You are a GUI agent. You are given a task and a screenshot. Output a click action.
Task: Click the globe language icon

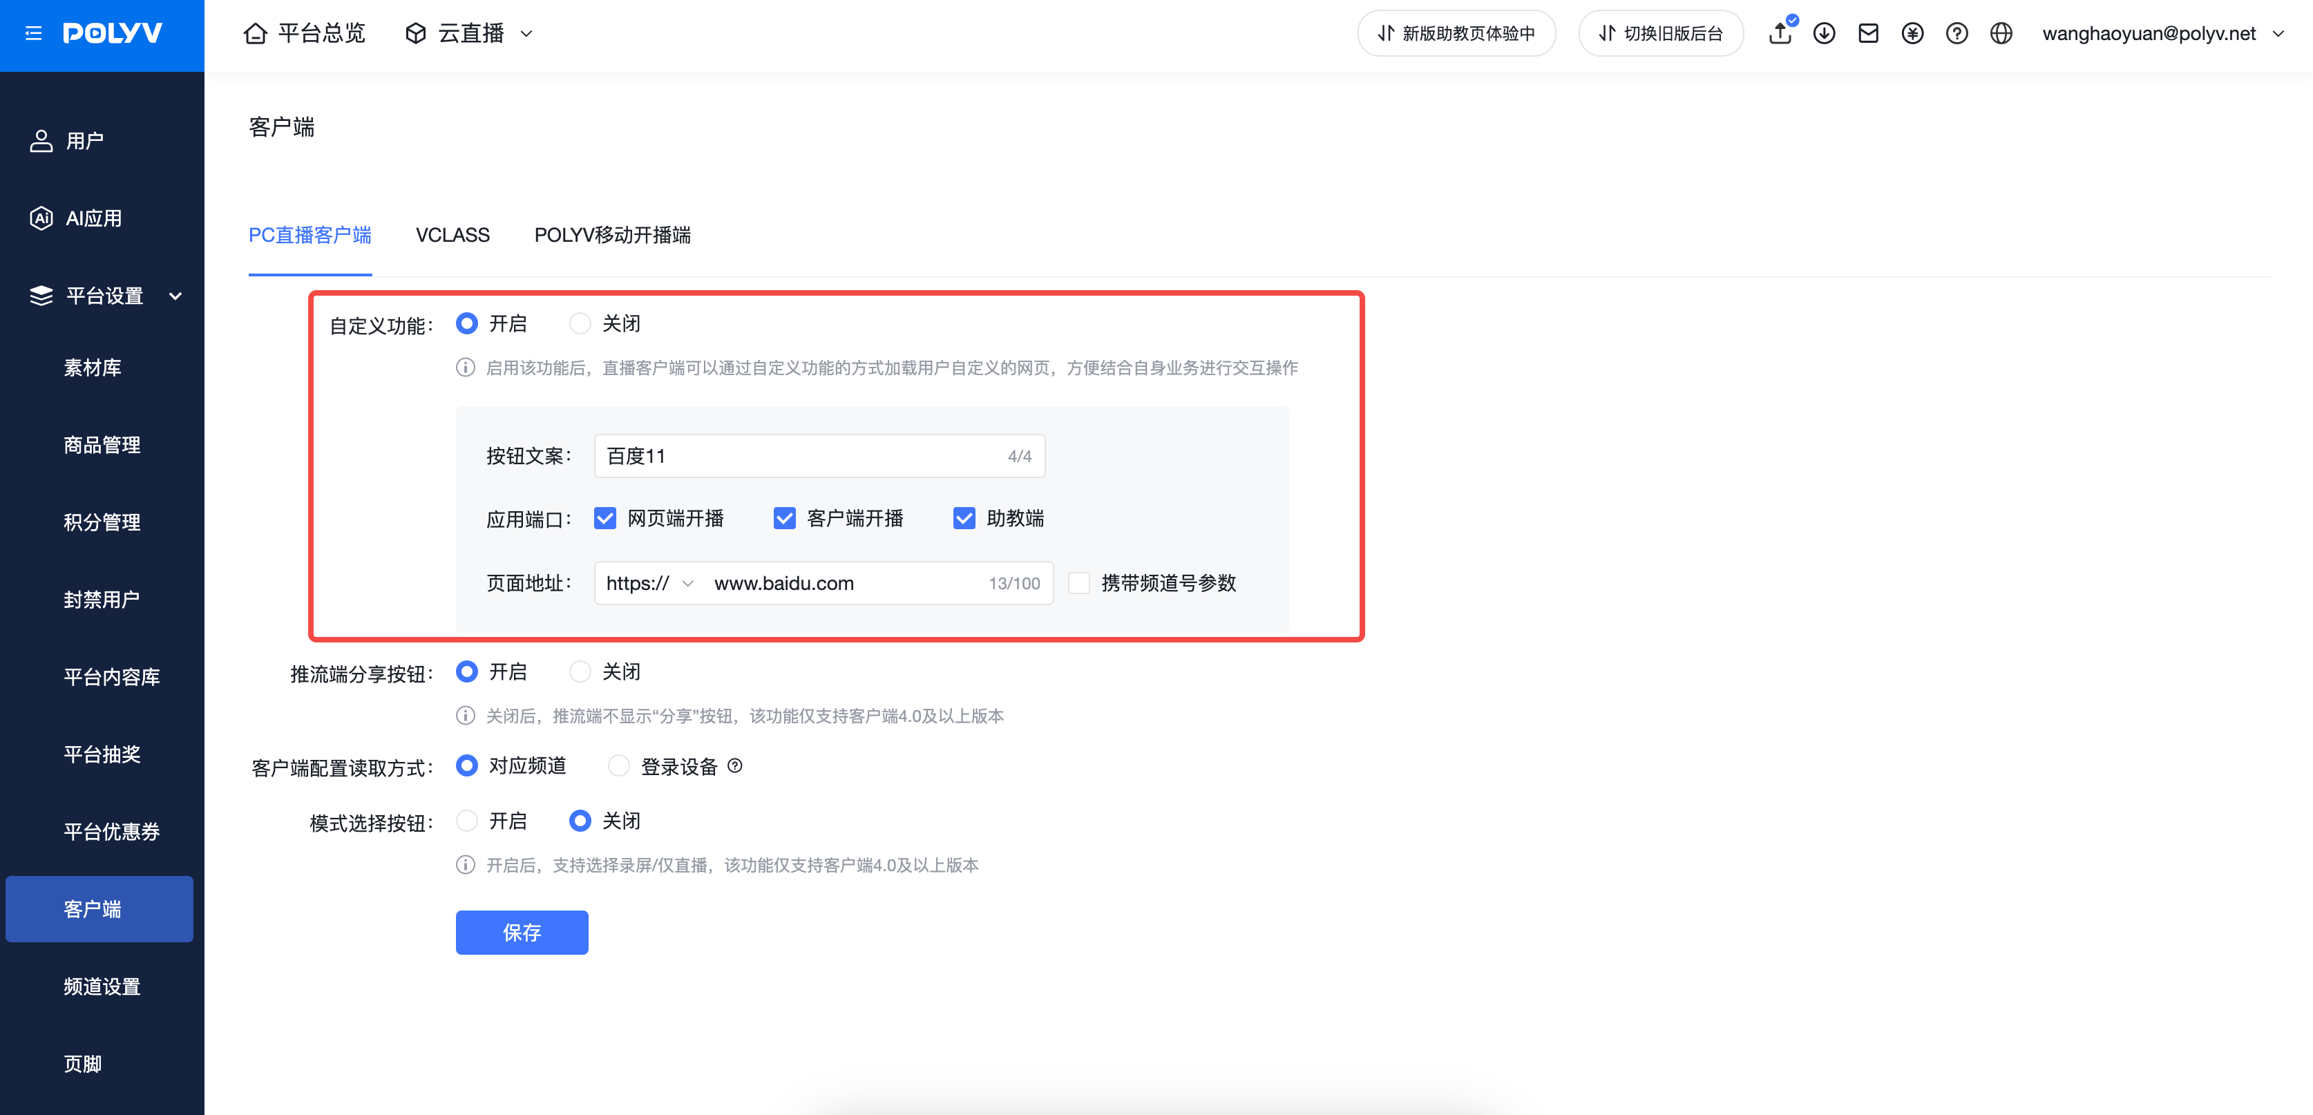tap(2001, 33)
